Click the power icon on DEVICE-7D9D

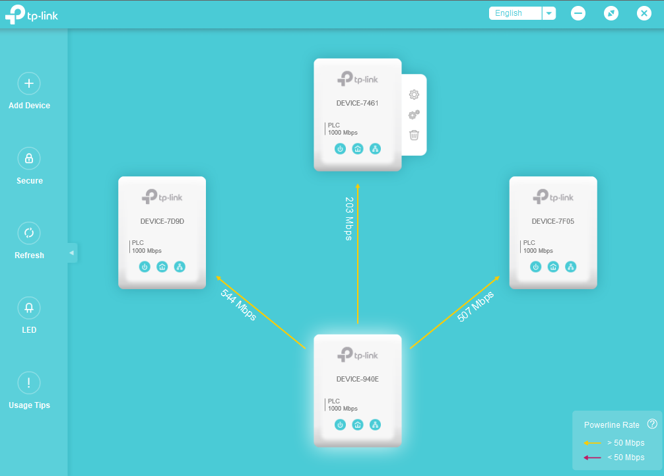pyautogui.click(x=145, y=267)
